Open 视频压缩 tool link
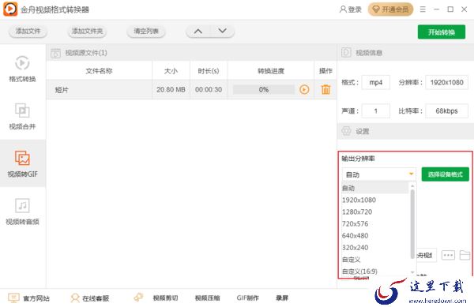Viewport: 474px width, 307px height. point(207,298)
